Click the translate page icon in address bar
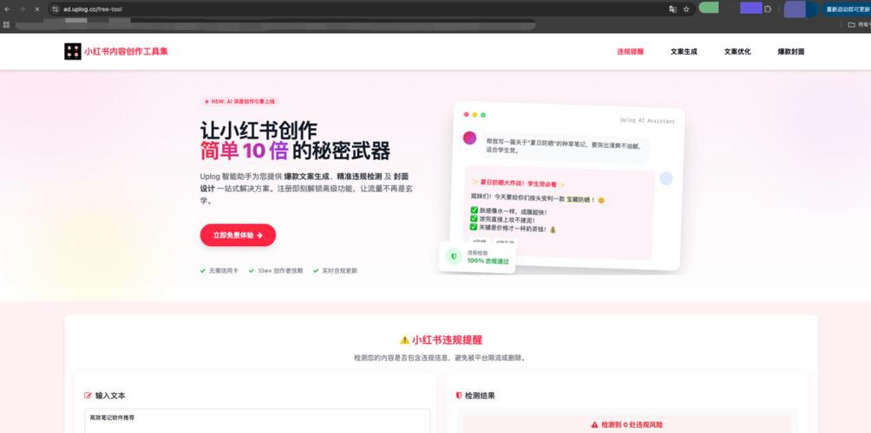This screenshot has height=433, width=871. [672, 10]
